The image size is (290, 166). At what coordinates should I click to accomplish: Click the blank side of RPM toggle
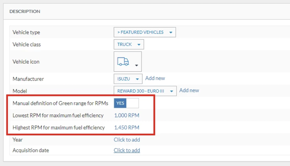[132, 103]
